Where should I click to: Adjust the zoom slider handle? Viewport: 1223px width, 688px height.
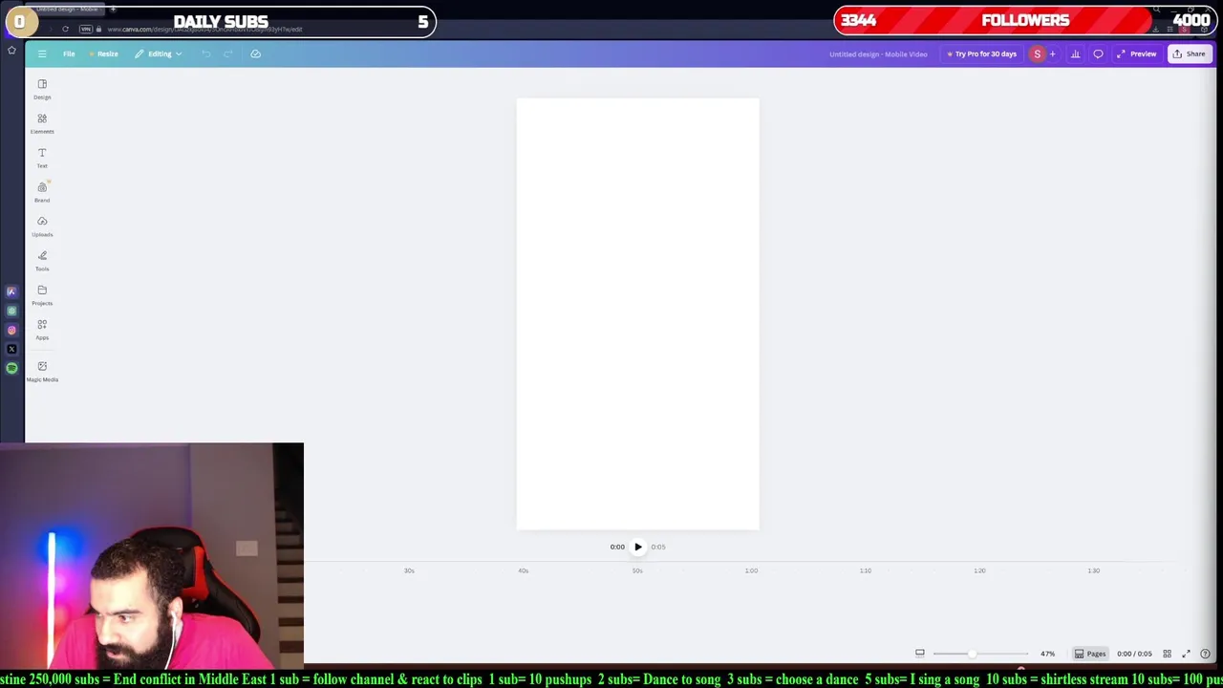tap(971, 654)
